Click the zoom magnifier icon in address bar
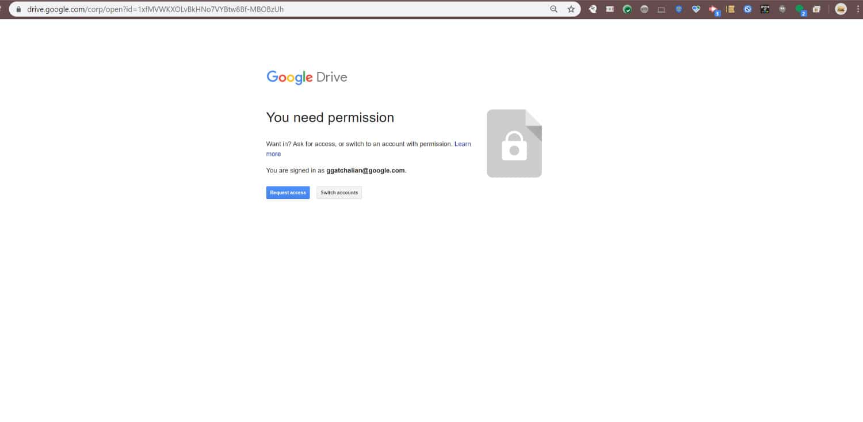 (553, 9)
